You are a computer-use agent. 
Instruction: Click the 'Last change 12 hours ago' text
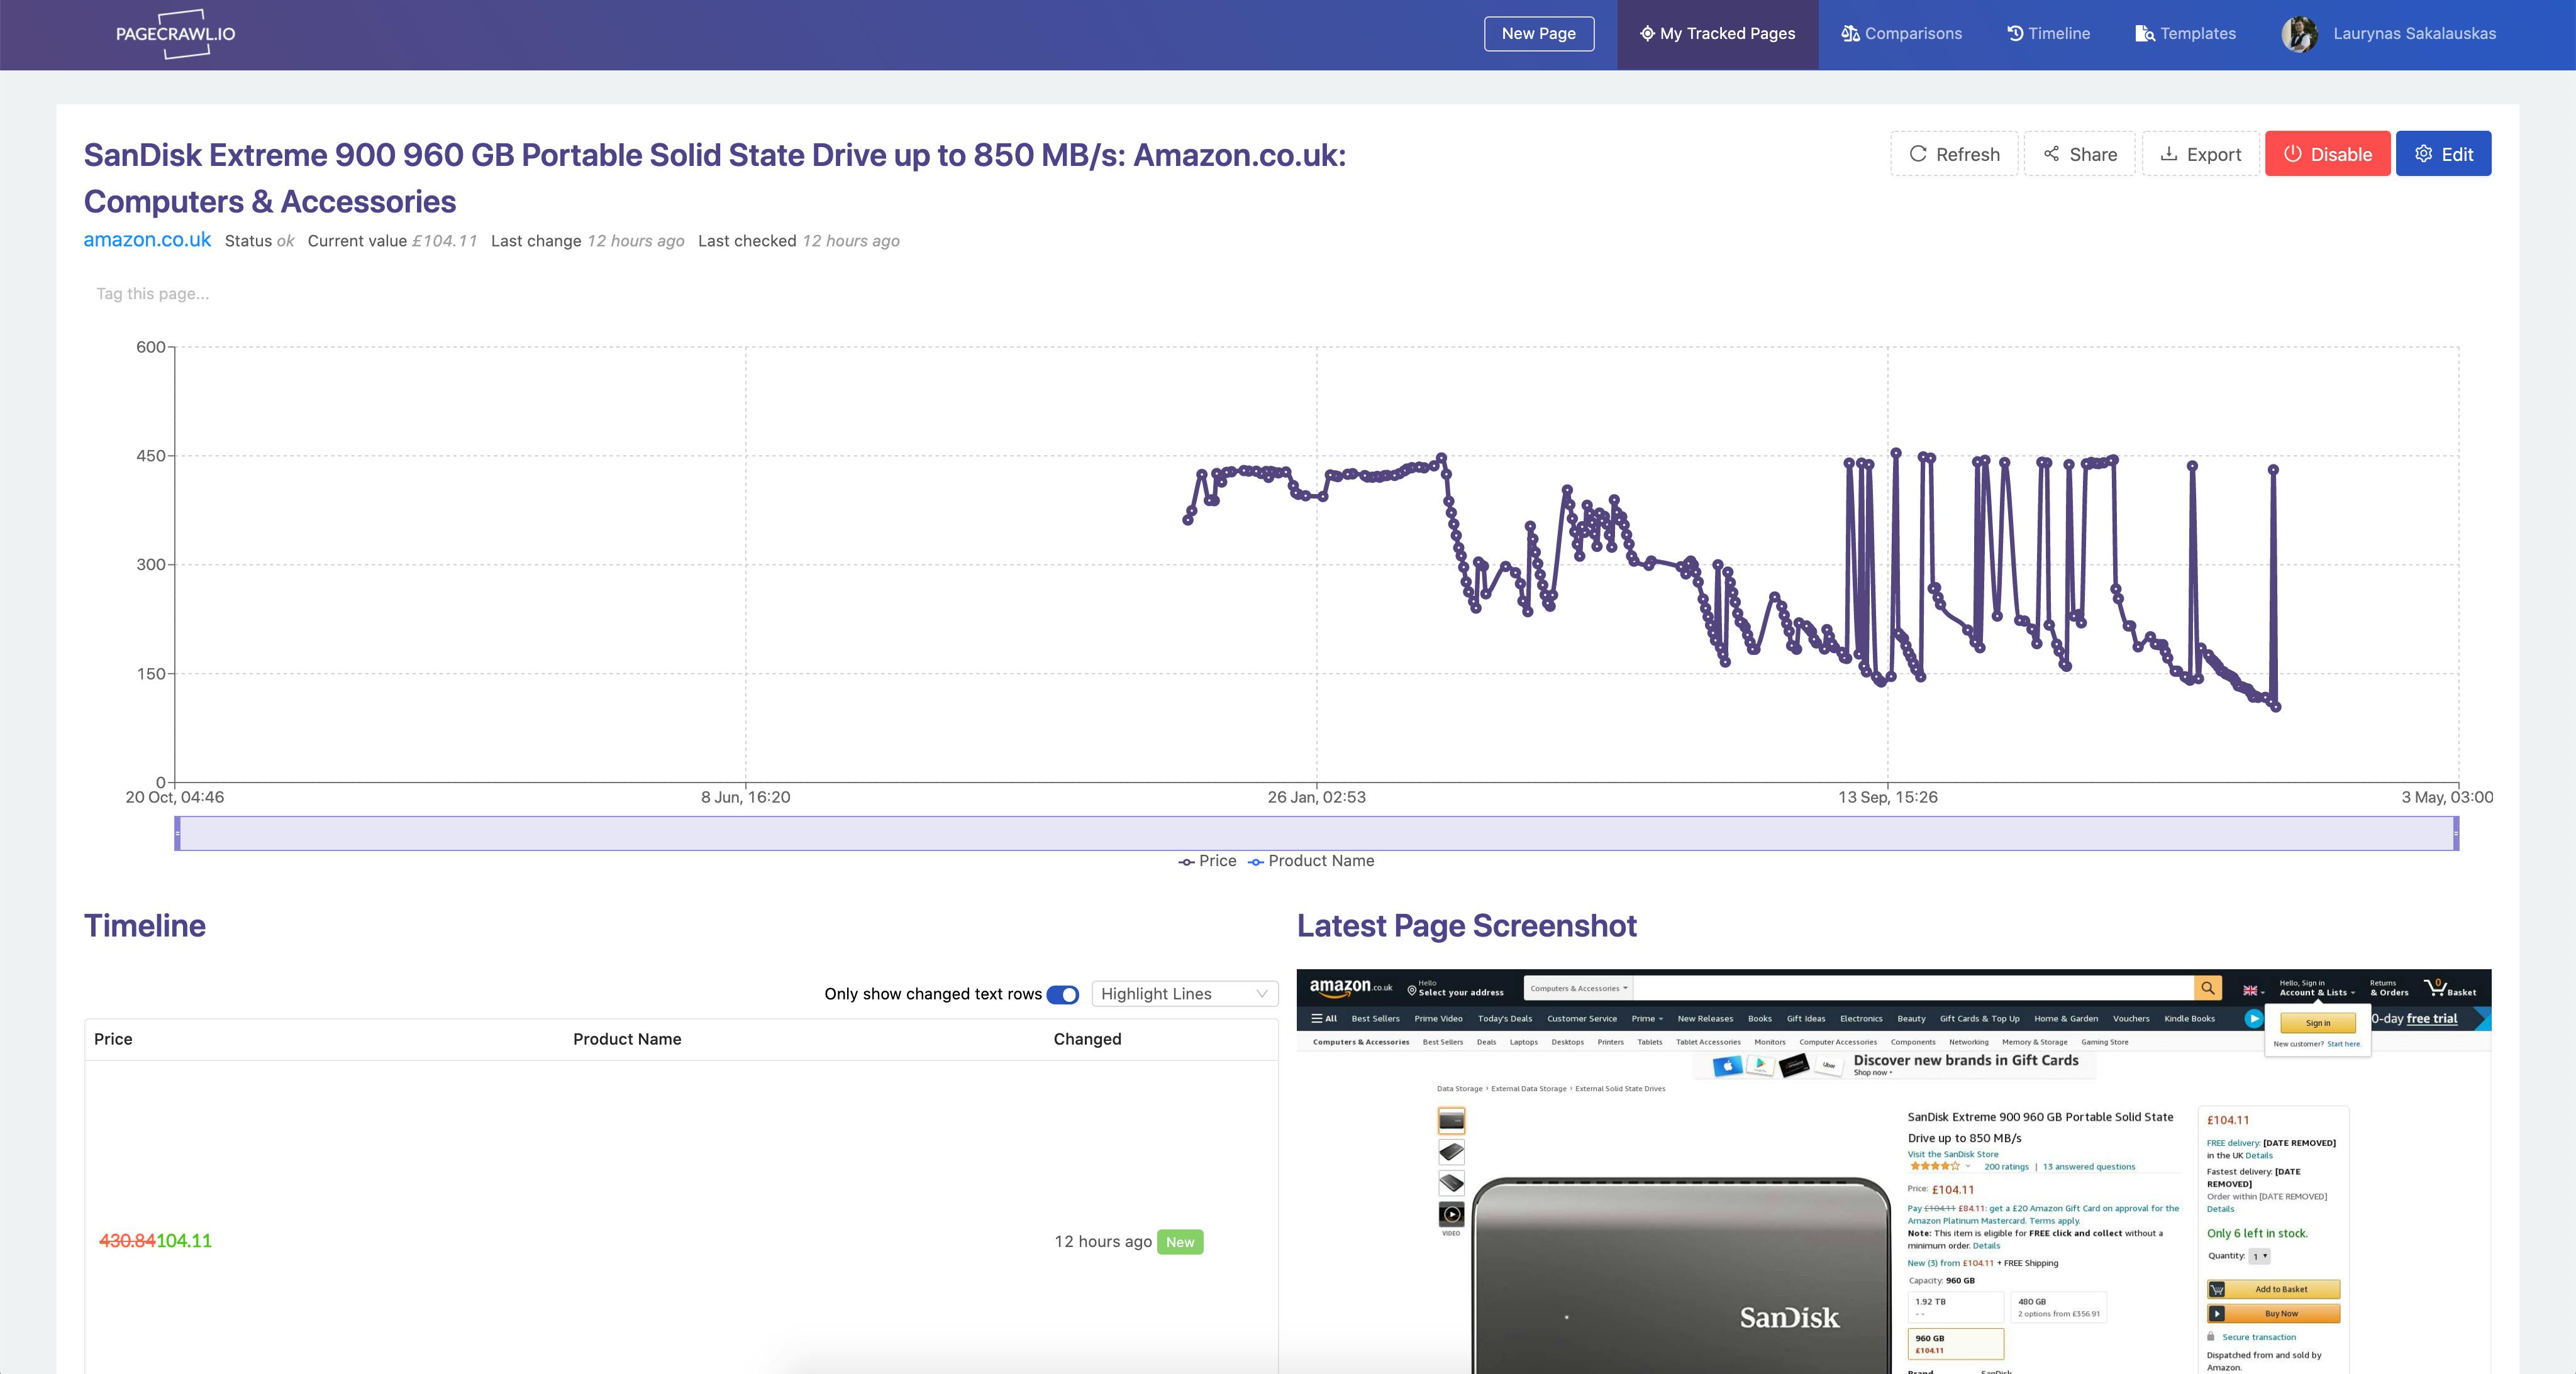[x=588, y=241]
